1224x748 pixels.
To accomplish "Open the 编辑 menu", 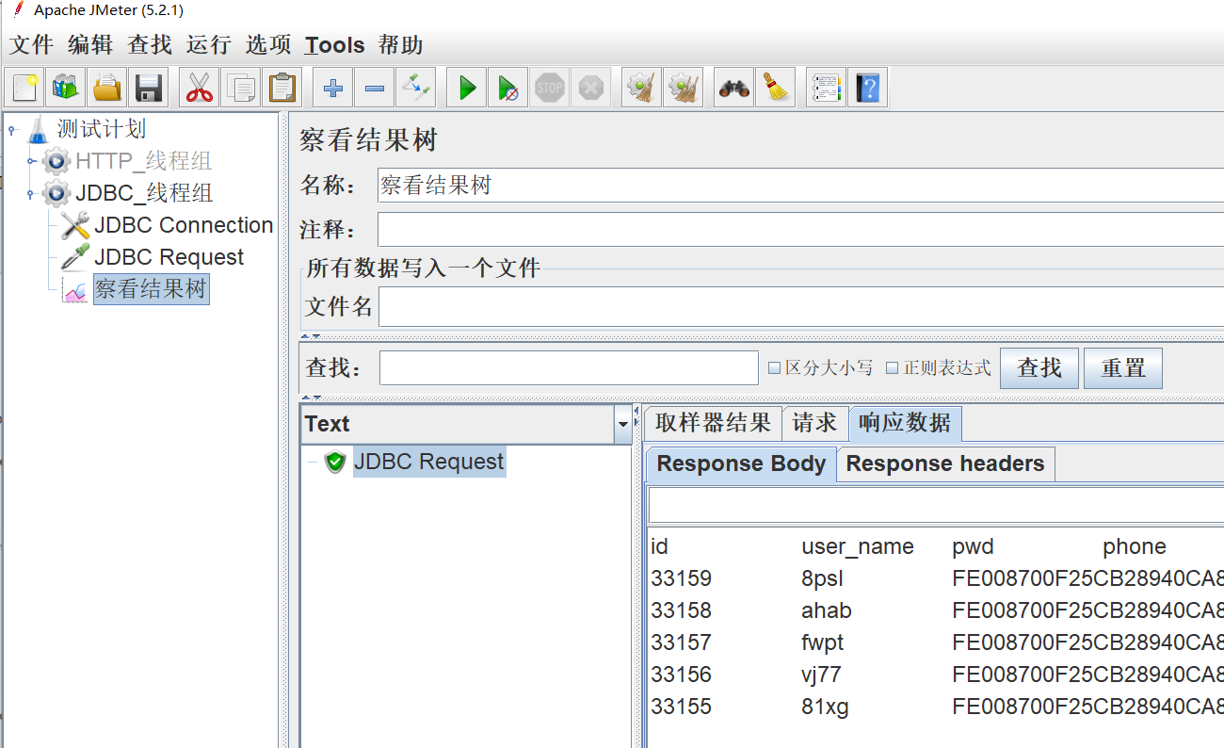I will click(90, 45).
